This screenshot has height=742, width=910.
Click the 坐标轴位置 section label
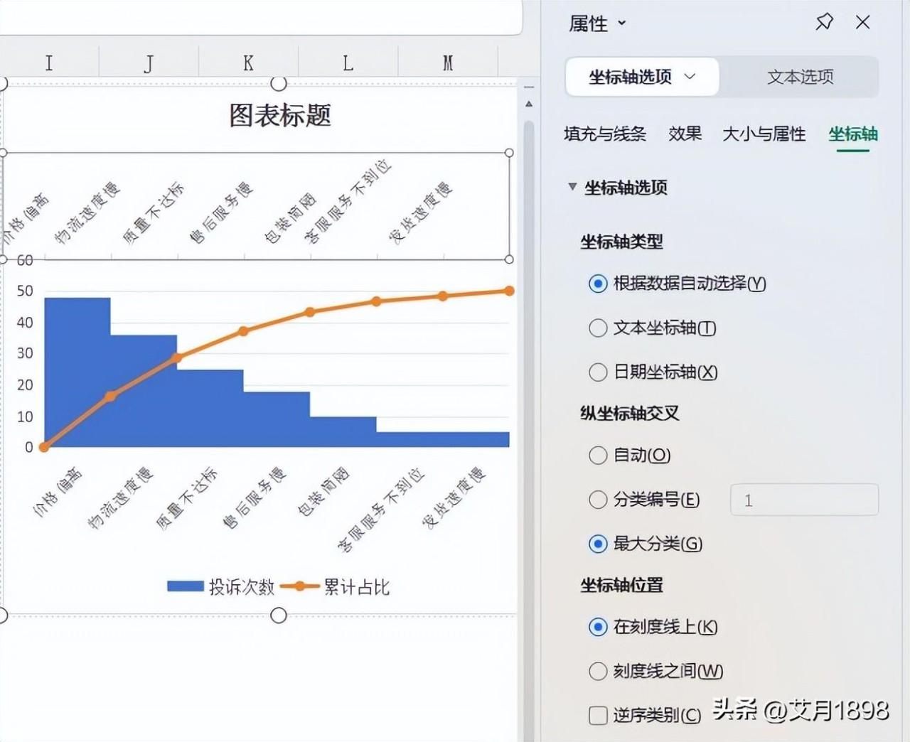pos(621,585)
